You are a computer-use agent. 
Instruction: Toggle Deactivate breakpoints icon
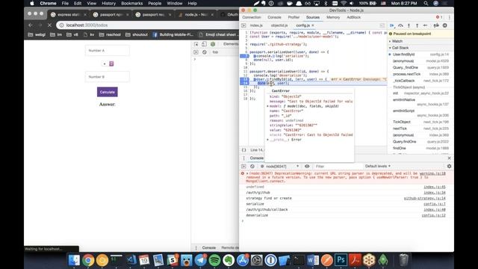436,25
